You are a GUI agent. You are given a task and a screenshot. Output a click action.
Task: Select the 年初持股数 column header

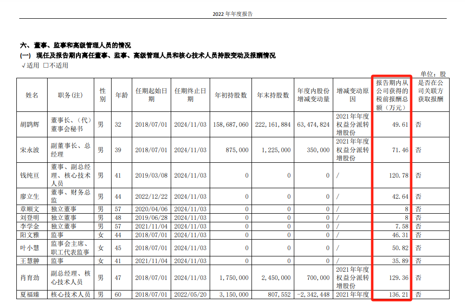[230, 95]
